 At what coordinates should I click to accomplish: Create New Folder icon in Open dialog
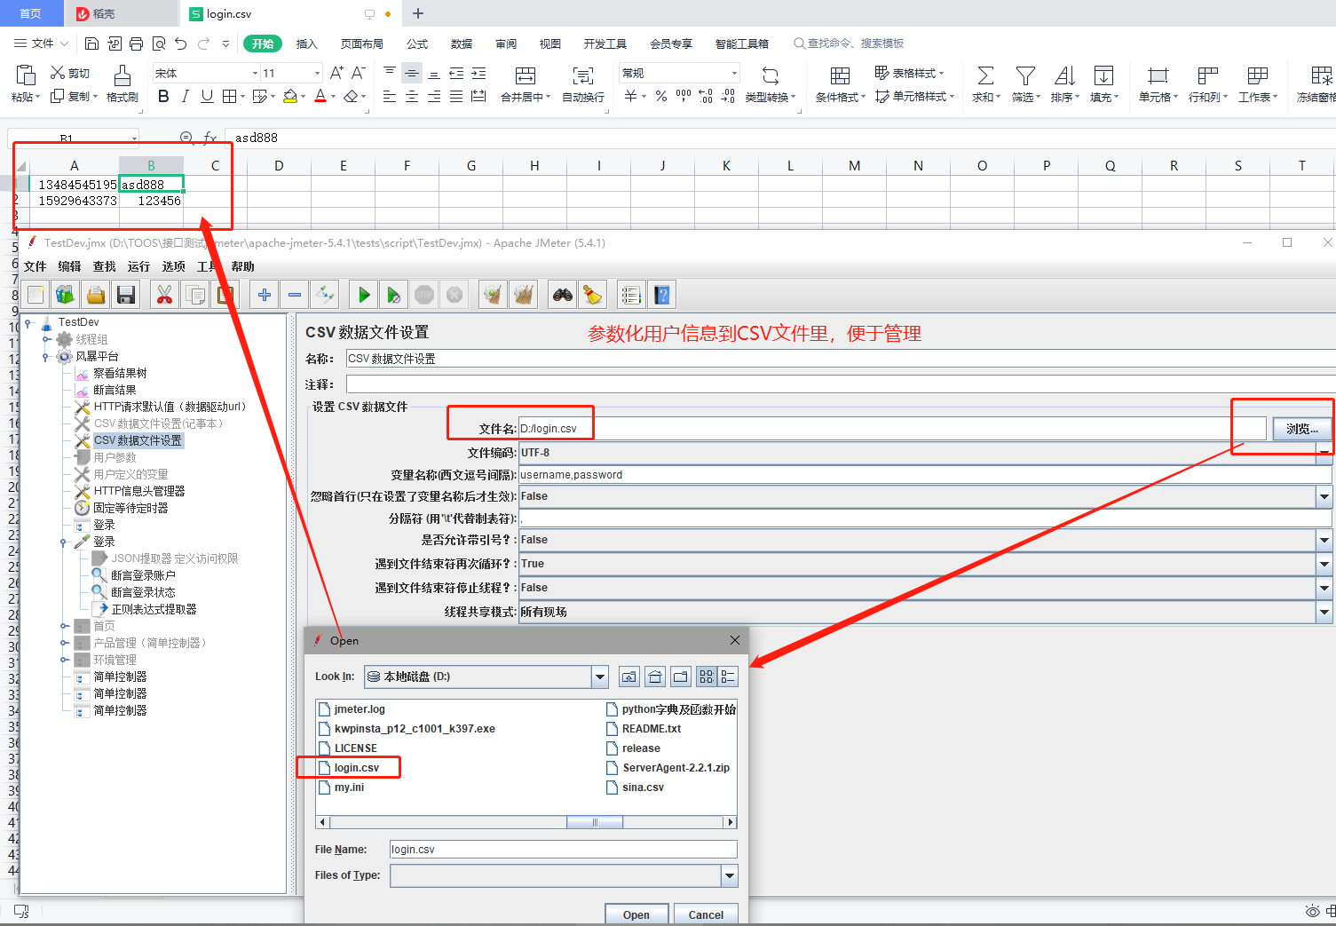681,677
